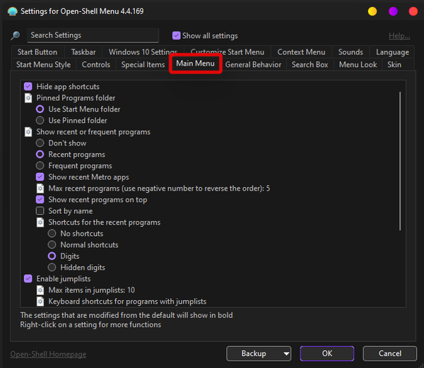Click the Keyboard shortcuts for jumplists icon

tap(40, 302)
